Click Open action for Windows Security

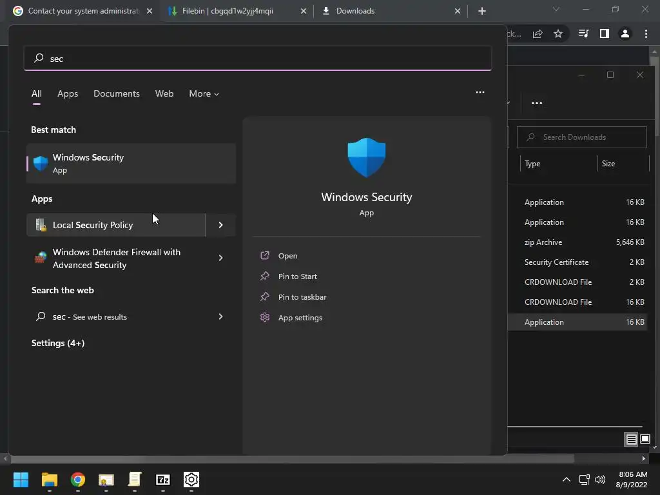click(287, 255)
